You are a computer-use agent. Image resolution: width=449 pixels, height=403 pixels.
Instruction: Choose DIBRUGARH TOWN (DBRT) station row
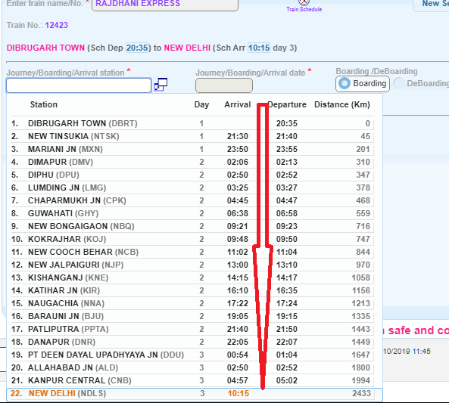pyautogui.click(x=192, y=123)
